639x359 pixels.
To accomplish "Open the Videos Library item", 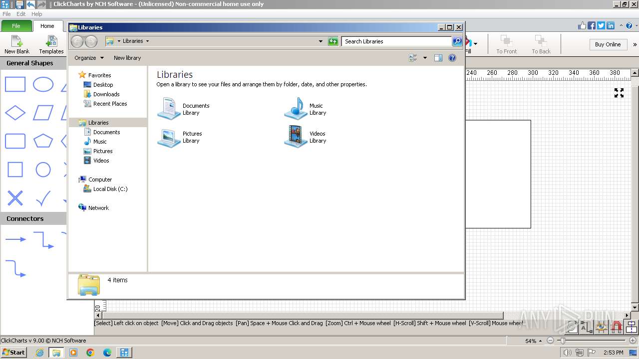I will tap(306, 137).
